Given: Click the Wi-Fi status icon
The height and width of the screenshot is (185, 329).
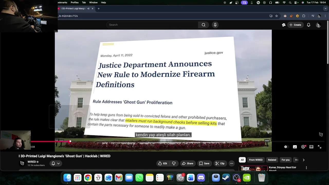Looking at the screenshot, I should coord(284,2).
